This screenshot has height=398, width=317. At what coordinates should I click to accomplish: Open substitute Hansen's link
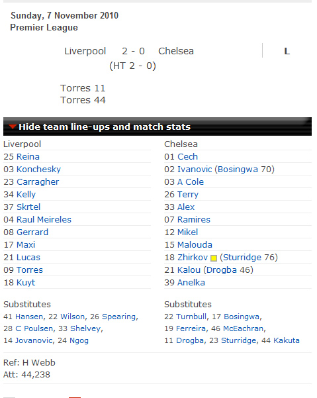(x=29, y=317)
